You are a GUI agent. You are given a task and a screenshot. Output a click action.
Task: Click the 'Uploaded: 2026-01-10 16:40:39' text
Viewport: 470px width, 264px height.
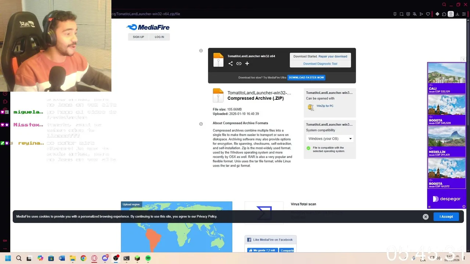click(x=236, y=114)
